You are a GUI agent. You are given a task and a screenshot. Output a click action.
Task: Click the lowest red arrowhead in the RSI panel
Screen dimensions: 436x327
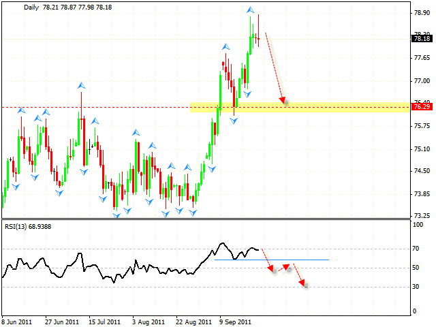pos(306,285)
